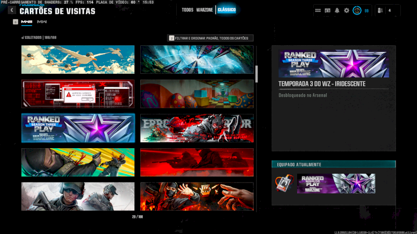Select the blue crystal shards calling card
417x234 pixels.
(197, 59)
